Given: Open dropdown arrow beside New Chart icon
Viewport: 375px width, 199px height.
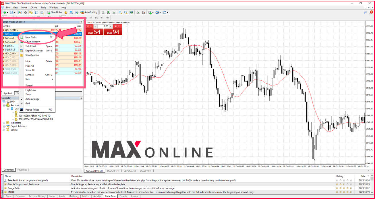Looking at the screenshot, I should (x=8, y=13).
